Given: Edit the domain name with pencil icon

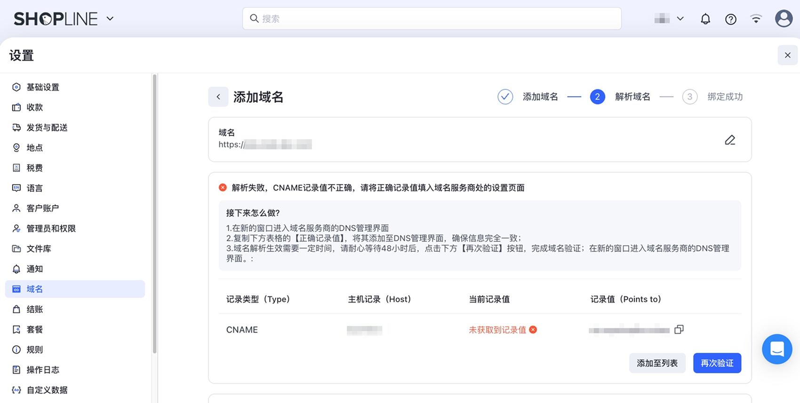Looking at the screenshot, I should [x=730, y=140].
